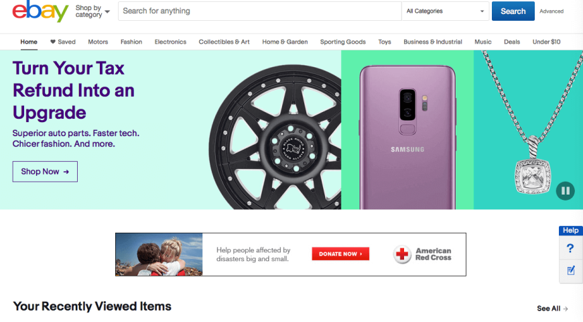Expand the Shop by category dropdown
The image size is (583, 322).
[92, 11]
